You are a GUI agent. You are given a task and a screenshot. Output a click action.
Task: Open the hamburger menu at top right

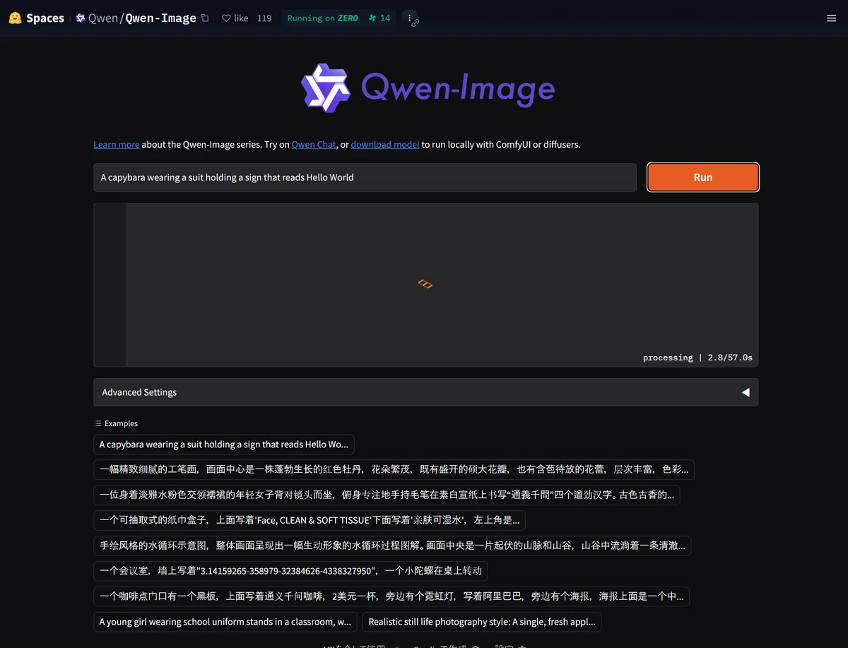pyautogui.click(x=832, y=18)
